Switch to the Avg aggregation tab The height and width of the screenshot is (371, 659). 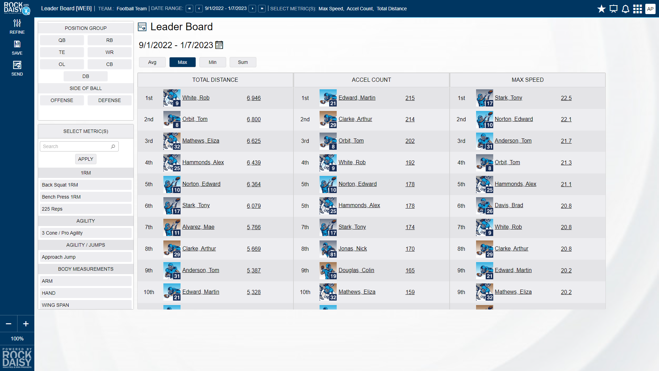tap(152, 62)
